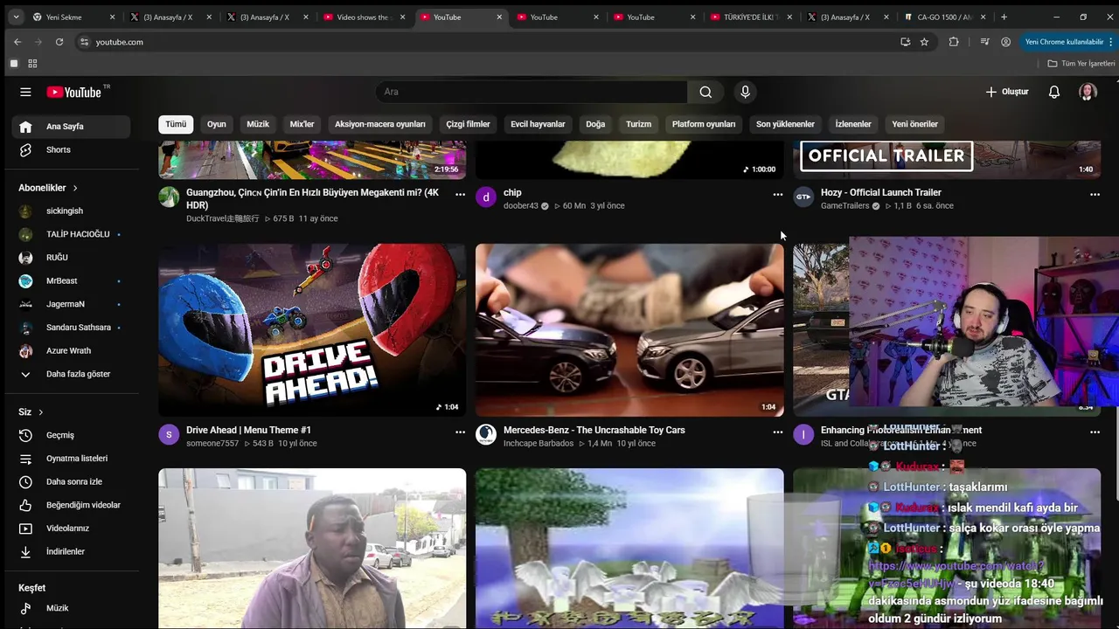Open Daha sonra izle list
Screen dimensions: 1119x629
click(72, 481)
